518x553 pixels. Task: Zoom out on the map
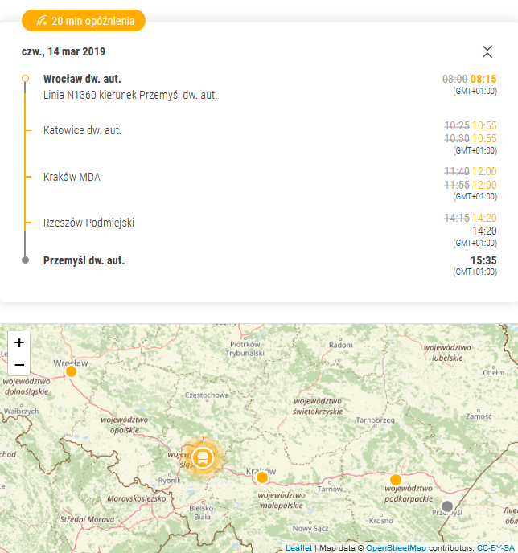(19, 364)
